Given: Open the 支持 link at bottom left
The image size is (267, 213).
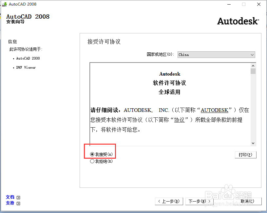Looking at the screenshot, I should (x=10, y=203).
